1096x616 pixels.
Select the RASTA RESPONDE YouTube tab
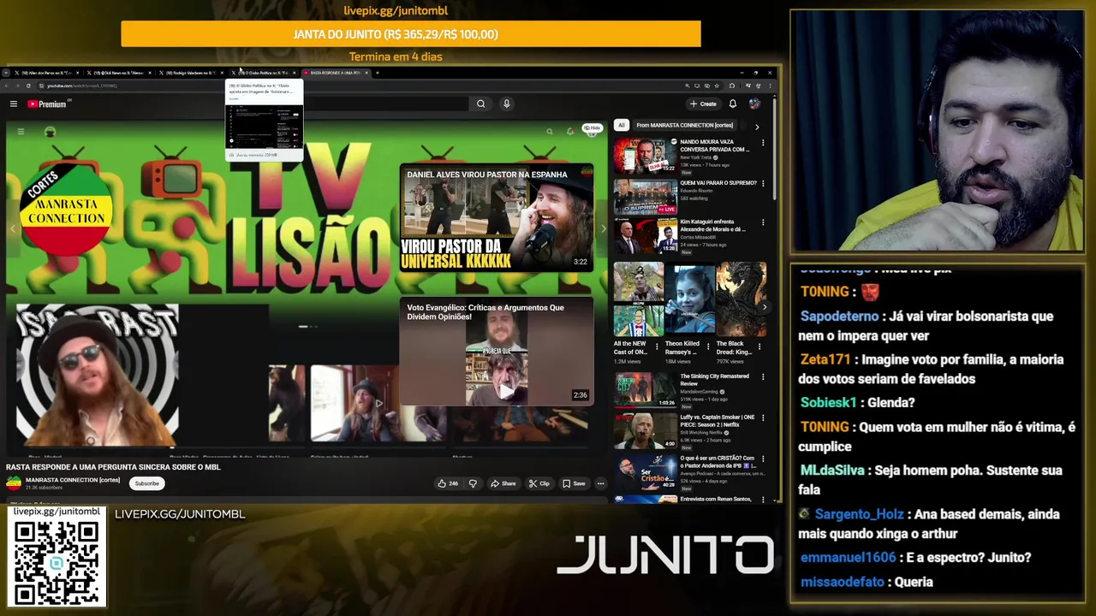coord(336,73)
